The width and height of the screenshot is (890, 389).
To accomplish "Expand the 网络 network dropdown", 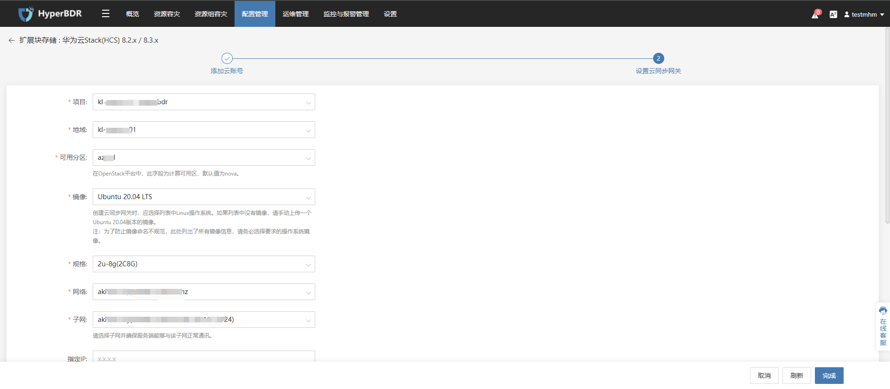I will [204, 292].
